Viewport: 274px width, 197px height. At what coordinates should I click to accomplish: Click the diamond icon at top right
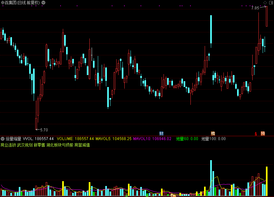point(265,3)
